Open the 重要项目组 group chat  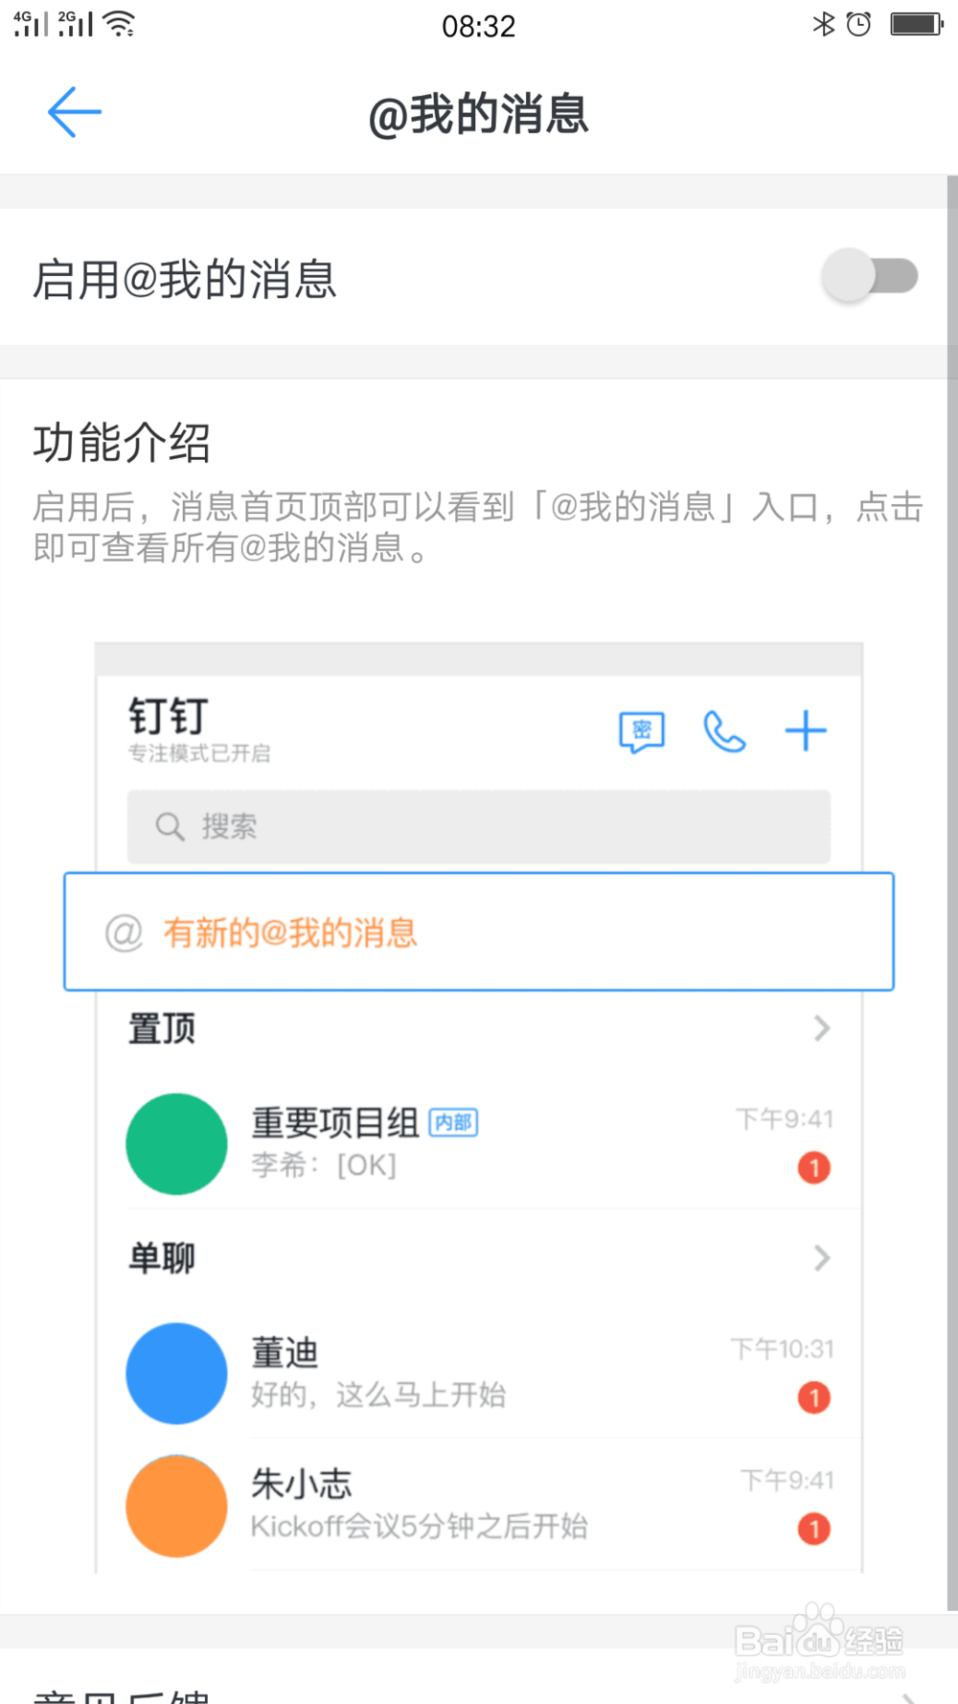pos(479,1143)
